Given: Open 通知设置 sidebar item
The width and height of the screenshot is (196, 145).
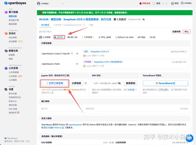Looking at the screenshot, I should [13, 105].
